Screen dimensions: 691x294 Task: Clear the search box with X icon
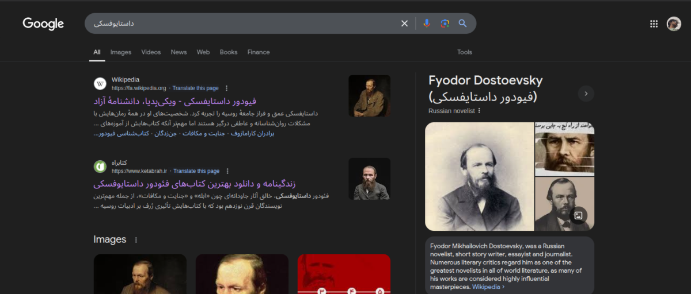(x=404, y=24)
